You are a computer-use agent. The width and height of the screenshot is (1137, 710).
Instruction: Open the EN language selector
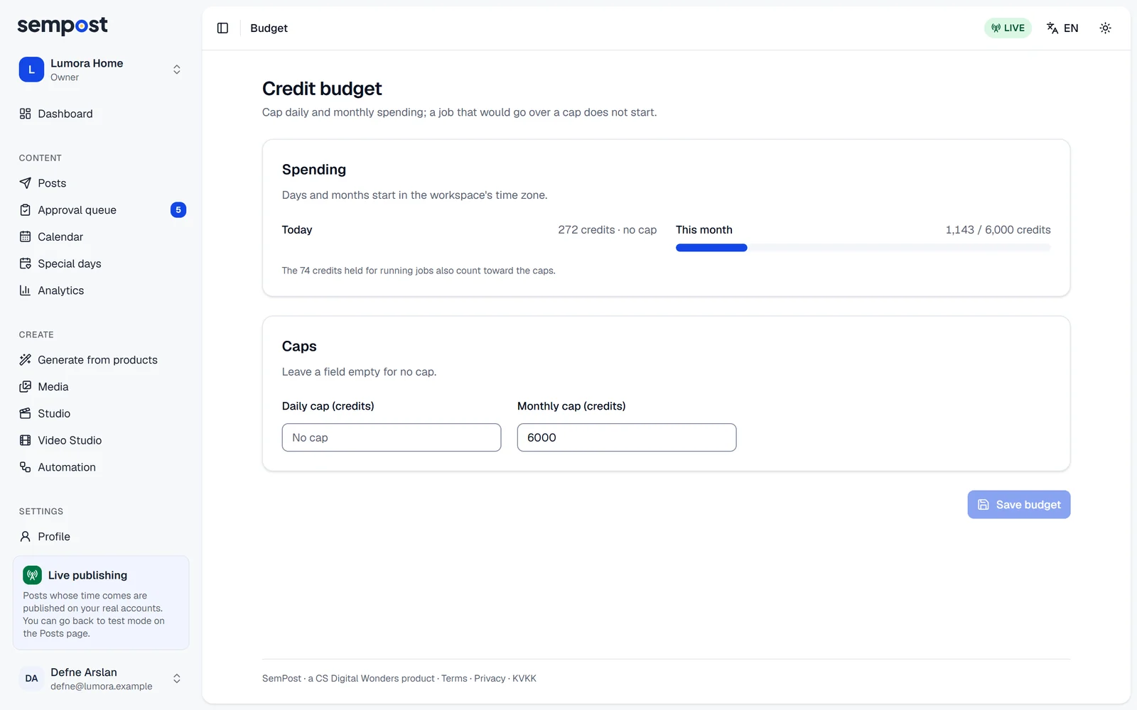(1062, 28)
